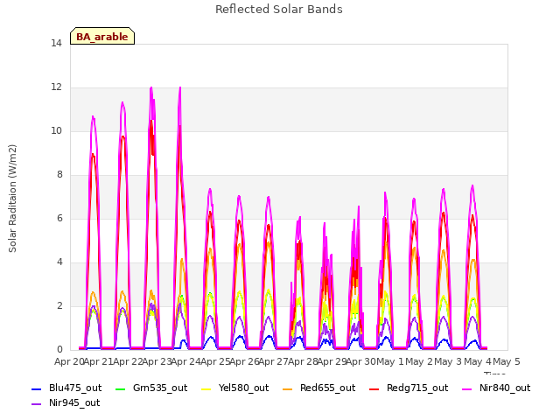Toggle the Yel580_out legend entry
Image resolution: width=560 pixels, height=420 pixels.
pos(235,388)
